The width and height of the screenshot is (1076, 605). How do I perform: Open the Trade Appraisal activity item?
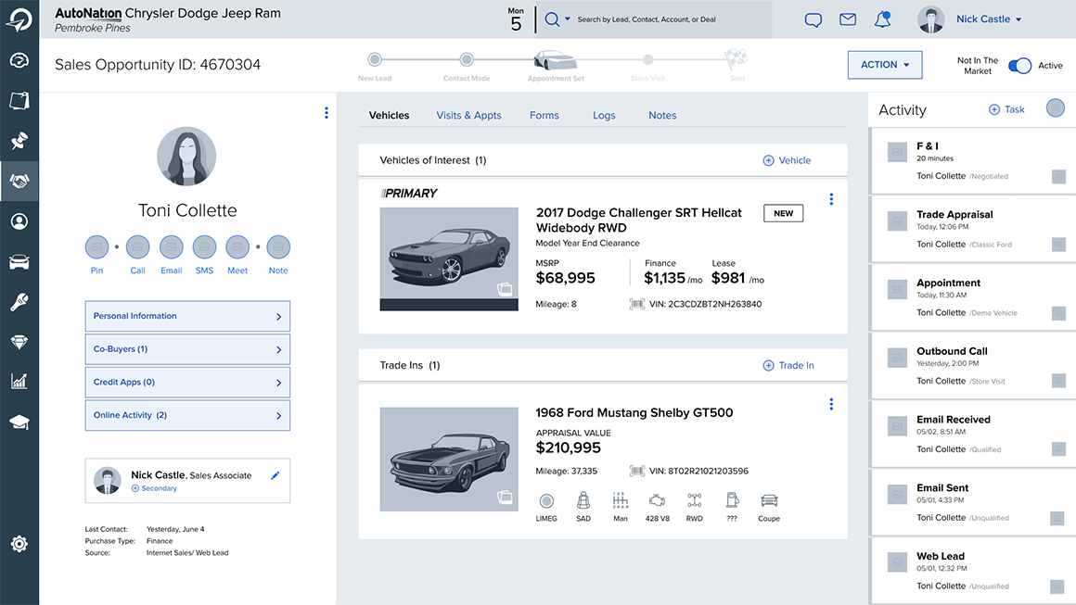[x=972, y=229]
